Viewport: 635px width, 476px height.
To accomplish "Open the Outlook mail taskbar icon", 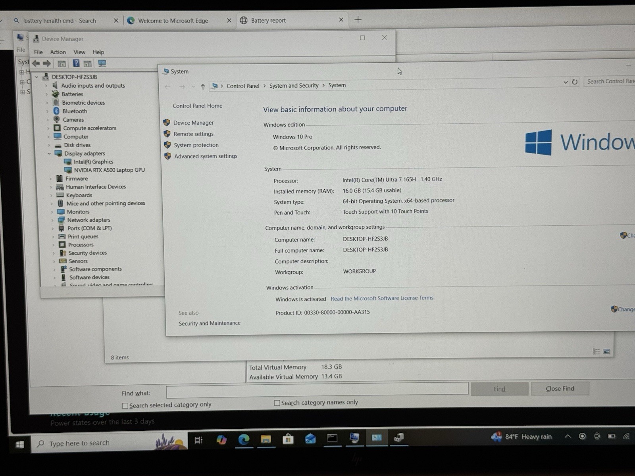I will coord(310,438).
